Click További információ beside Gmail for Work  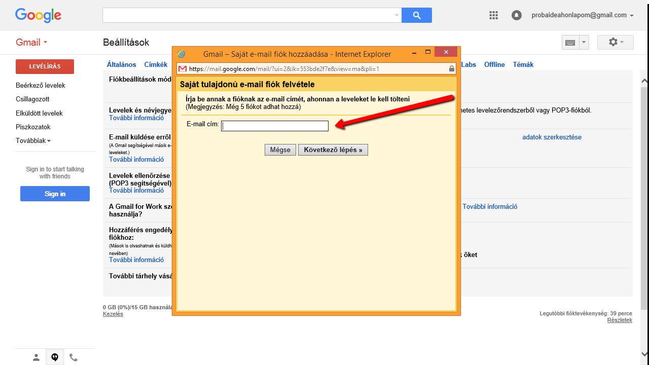(x=490, y=206)
